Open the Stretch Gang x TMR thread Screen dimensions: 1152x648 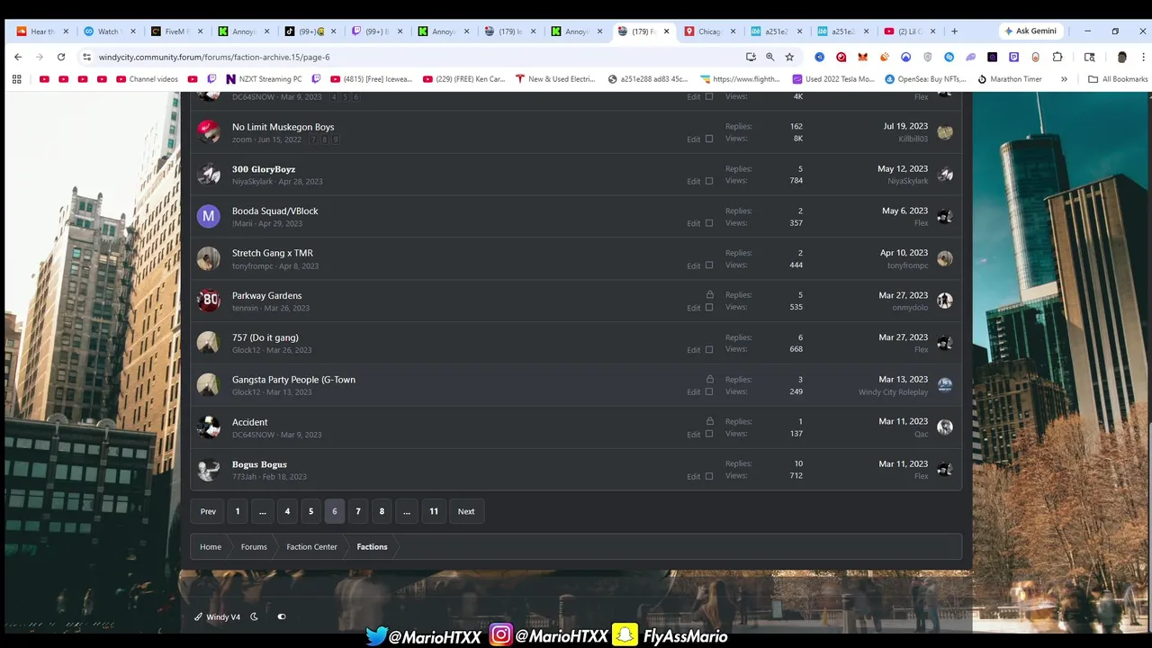(273, 253)
